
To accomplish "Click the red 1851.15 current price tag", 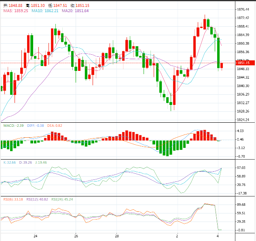I will (x=245, y=63).
